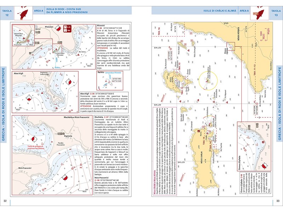The image size is (283, 212).
Task: Click the wind rose west of Machèria
Action: click(34, 139)
